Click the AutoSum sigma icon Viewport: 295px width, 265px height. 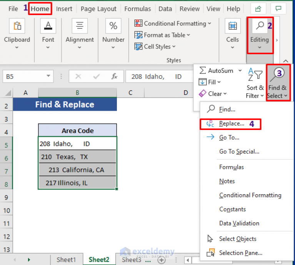202,70
